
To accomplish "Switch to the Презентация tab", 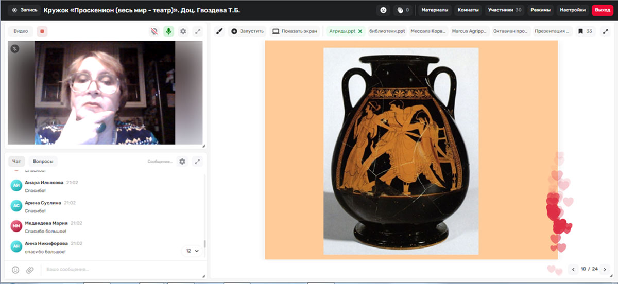I will [552, 31].
